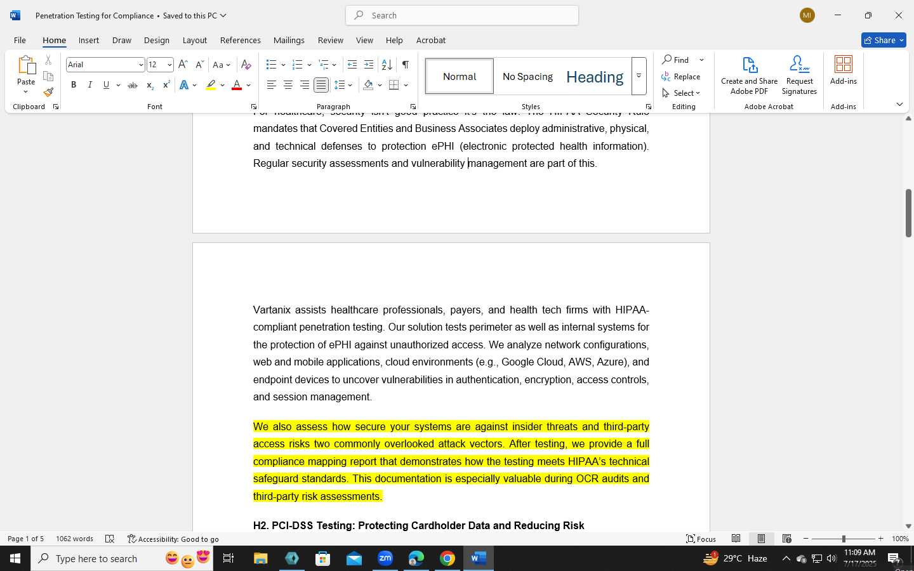The width and height of the screenshot is (914, 571).
Task: Click Find in Editing group
Action: 677,60
